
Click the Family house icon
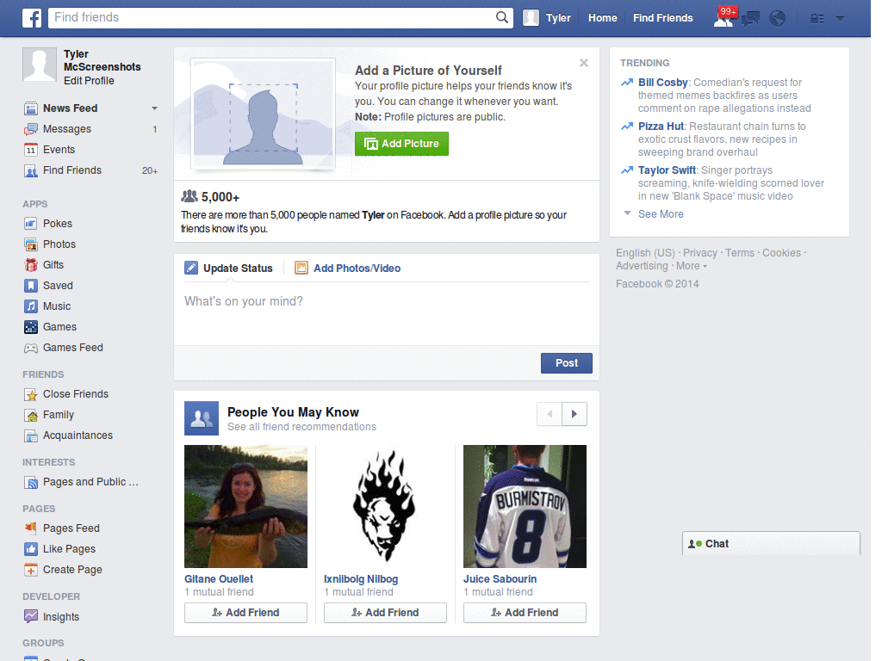31,416
